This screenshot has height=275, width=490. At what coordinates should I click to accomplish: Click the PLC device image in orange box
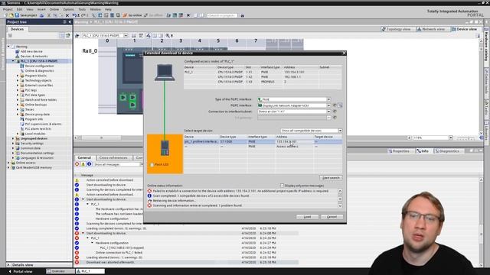coord(165,147)
